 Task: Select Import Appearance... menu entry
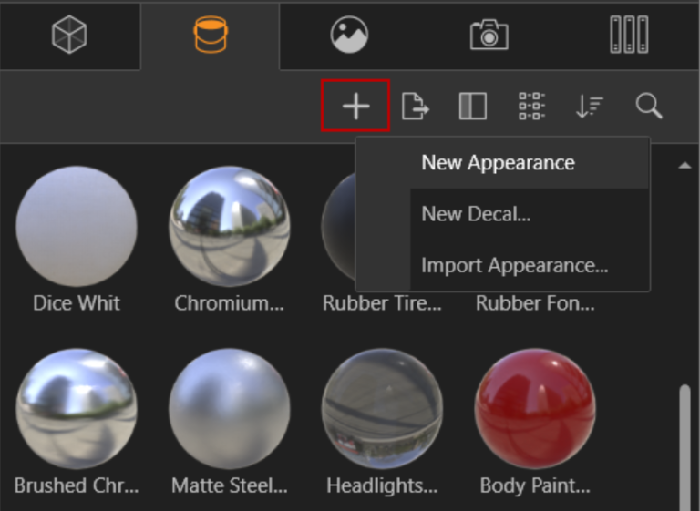click(x=514, y=266)
